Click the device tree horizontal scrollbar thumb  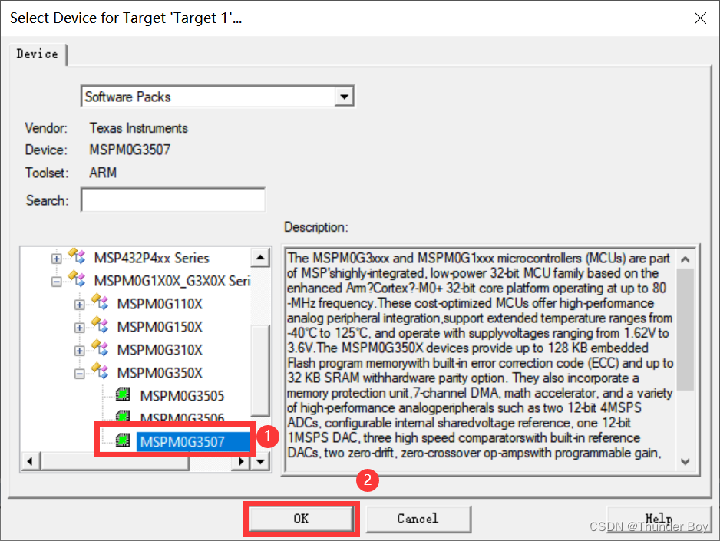click(115, 462)
